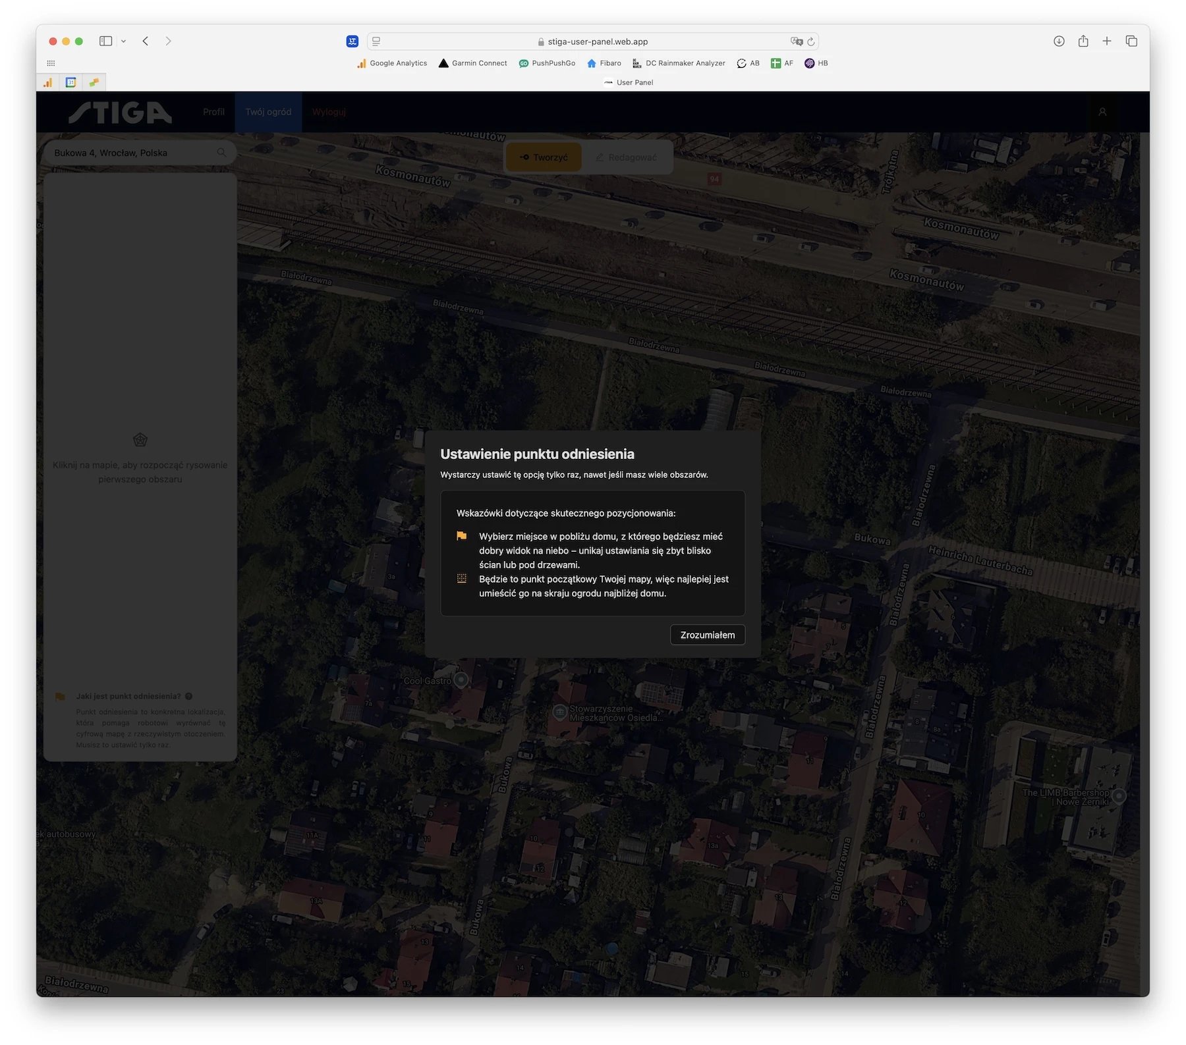
Task: Switch to the pinned Google Calendar tab
Action: [71, 82]
